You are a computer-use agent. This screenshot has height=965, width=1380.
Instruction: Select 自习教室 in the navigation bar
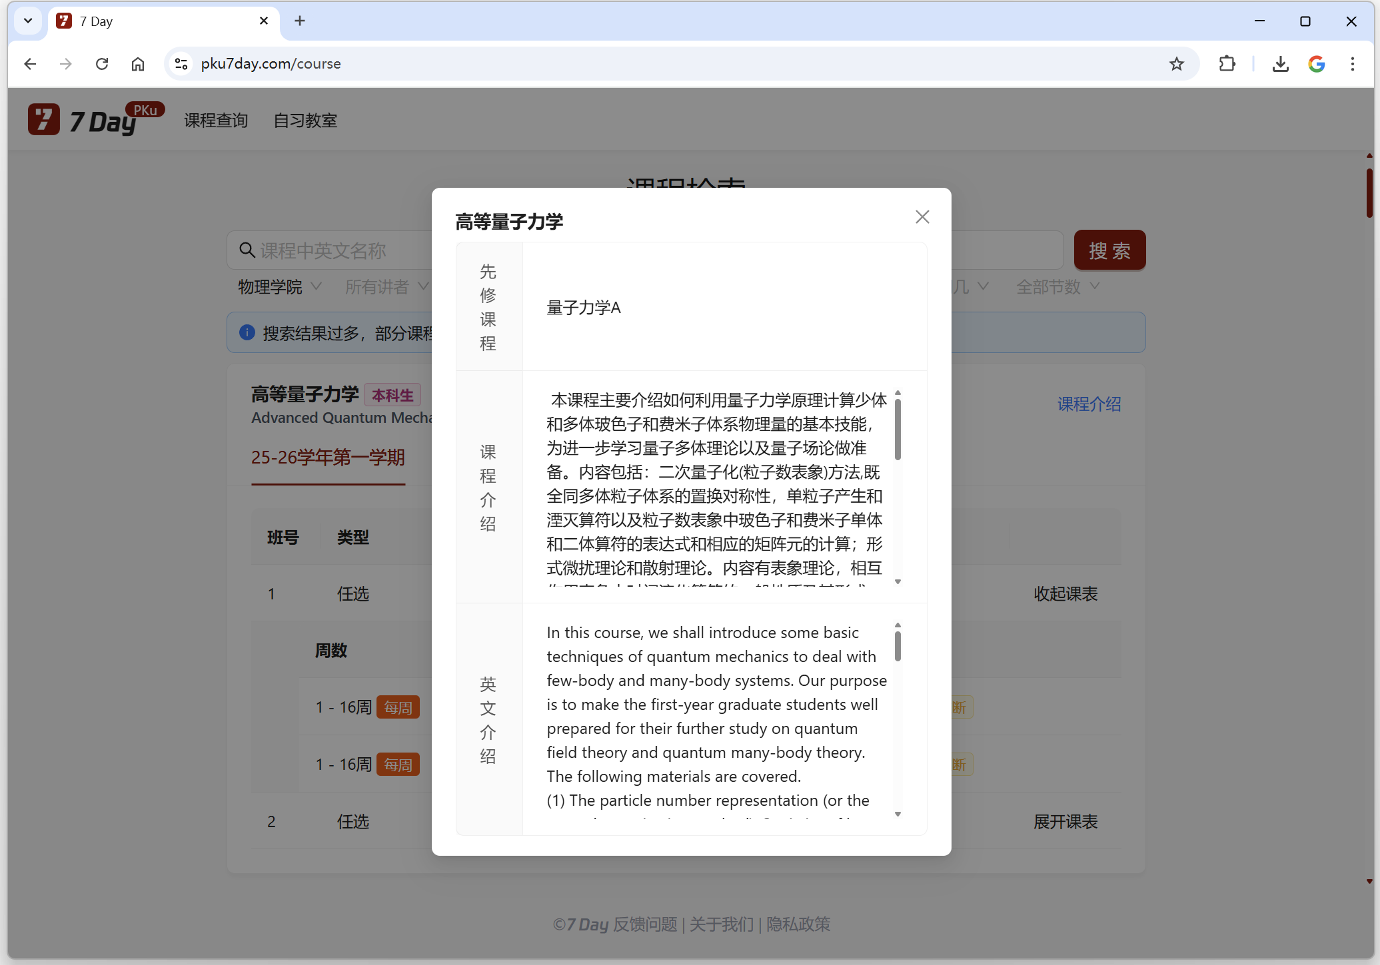pyautogui.click(x=305, y=121)
